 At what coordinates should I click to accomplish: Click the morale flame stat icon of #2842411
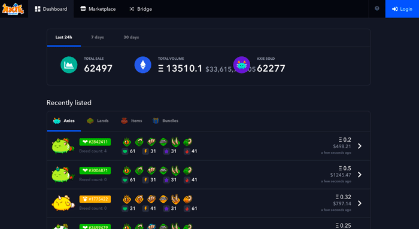pos(187,151)
